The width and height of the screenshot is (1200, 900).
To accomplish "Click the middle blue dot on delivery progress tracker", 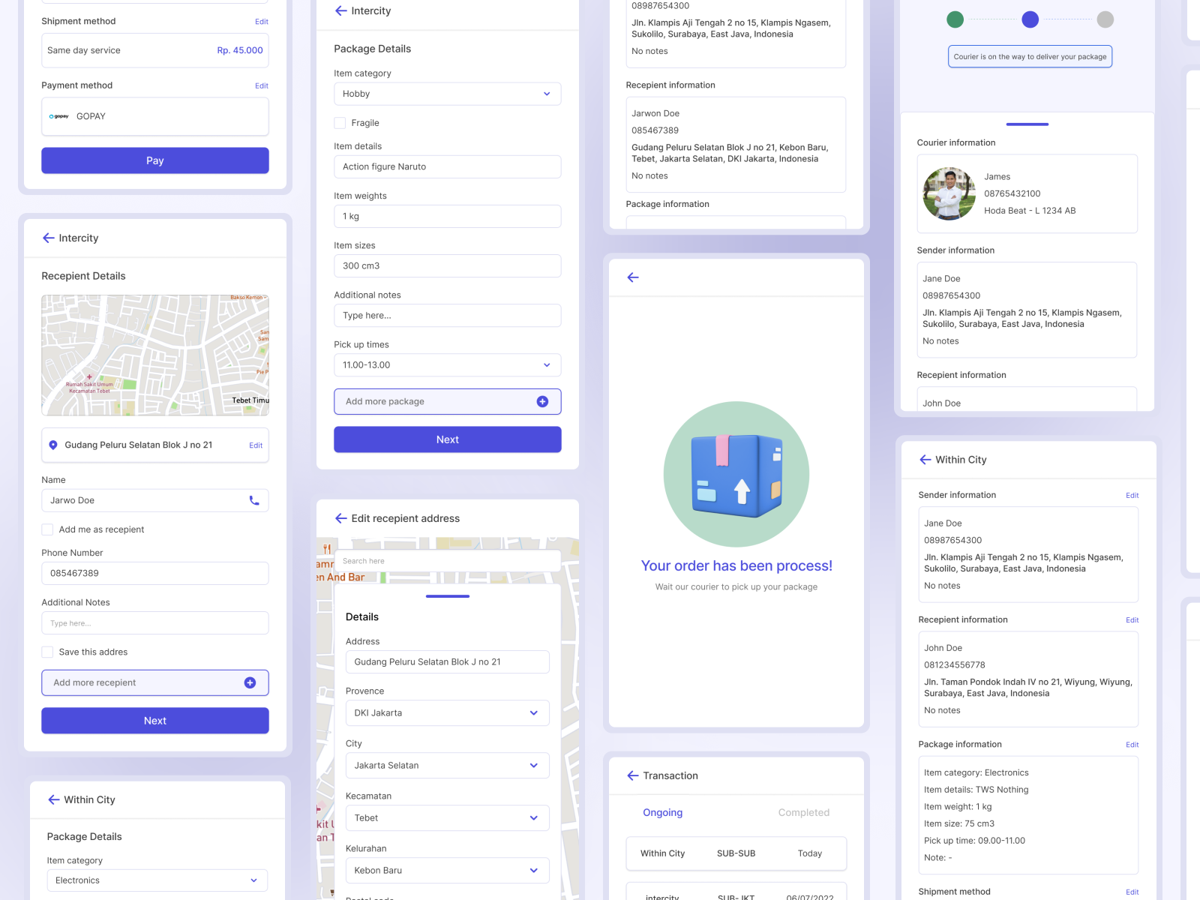I will pos(1030,19).
